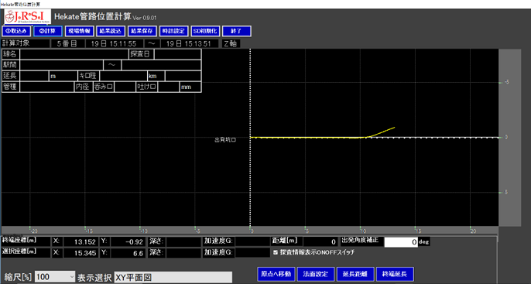
Task: Save results using 結果保存
Action: 142,31
